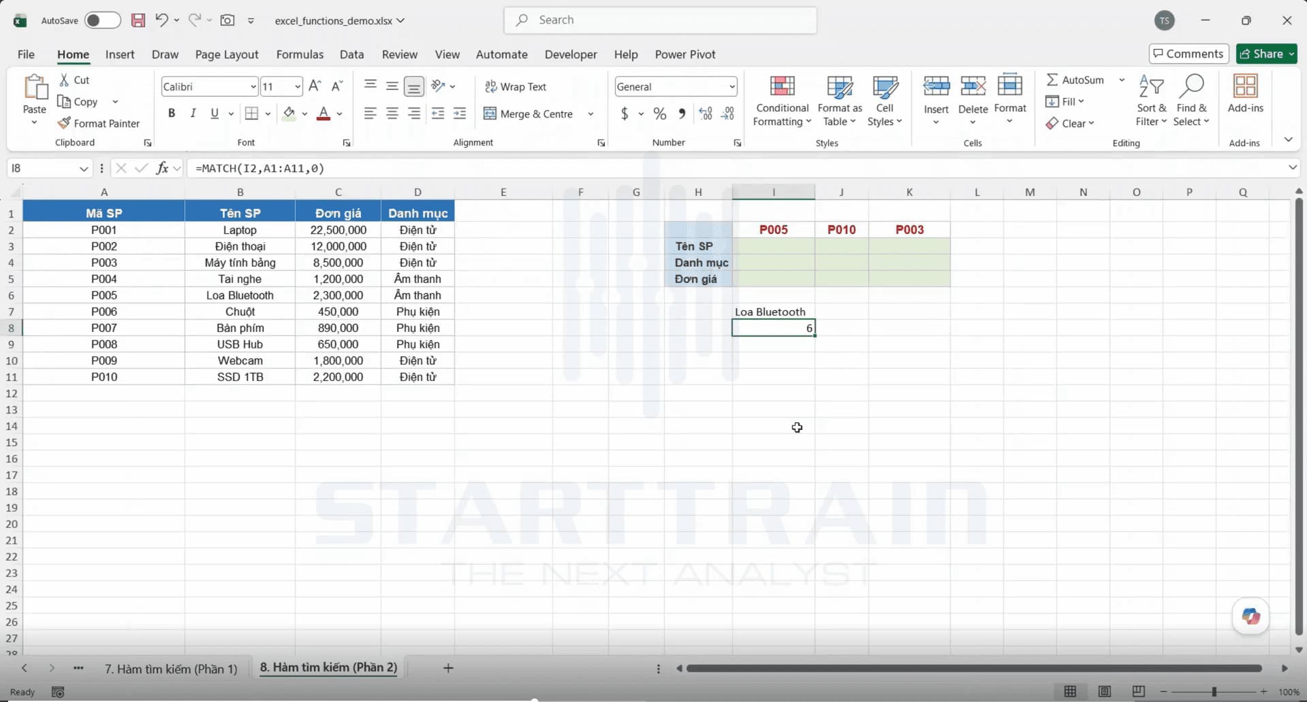Viewport: 1307px width, 702px height.
Task: Click the Insert Function fx icon
Action: point(162,168)
